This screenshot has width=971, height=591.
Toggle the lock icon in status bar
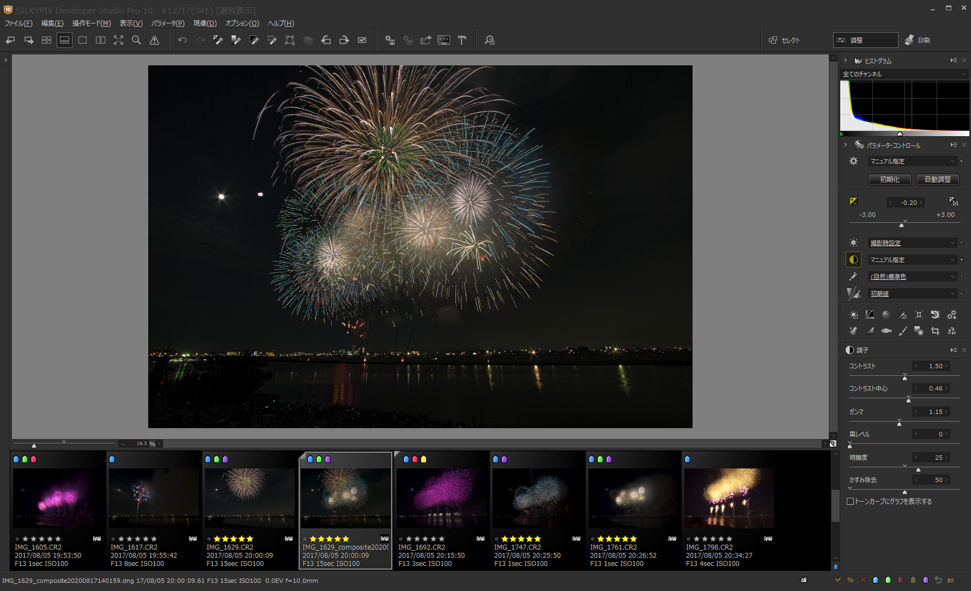(951, 580)
